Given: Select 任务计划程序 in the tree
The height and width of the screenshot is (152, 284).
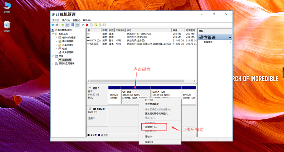Looking at the screenshot, I should tap(69, 38).
